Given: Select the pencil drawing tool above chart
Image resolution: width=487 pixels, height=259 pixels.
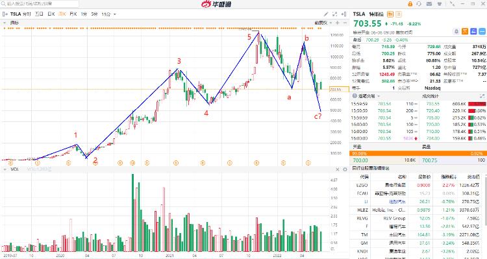Looking at the screenshot, I should (326, 14).
